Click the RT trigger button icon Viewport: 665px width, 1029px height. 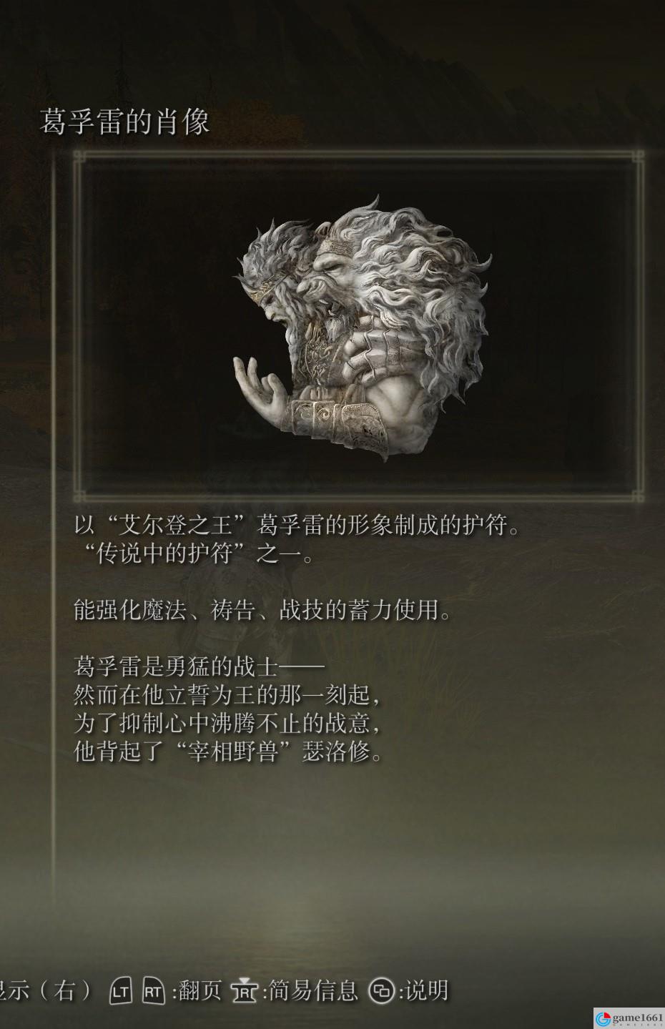154,990
